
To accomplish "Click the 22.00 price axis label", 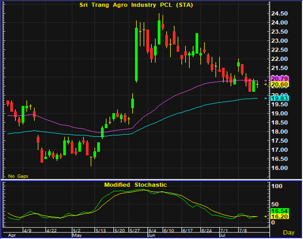I will pos(280,59).
